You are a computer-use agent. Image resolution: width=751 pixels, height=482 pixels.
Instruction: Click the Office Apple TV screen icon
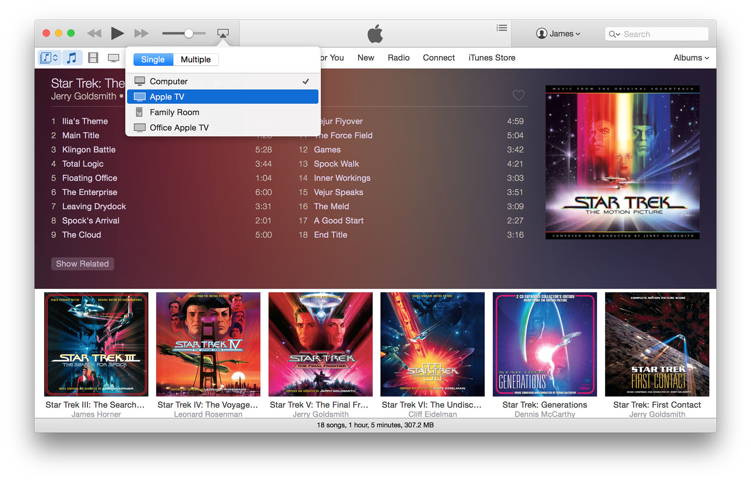140,128
